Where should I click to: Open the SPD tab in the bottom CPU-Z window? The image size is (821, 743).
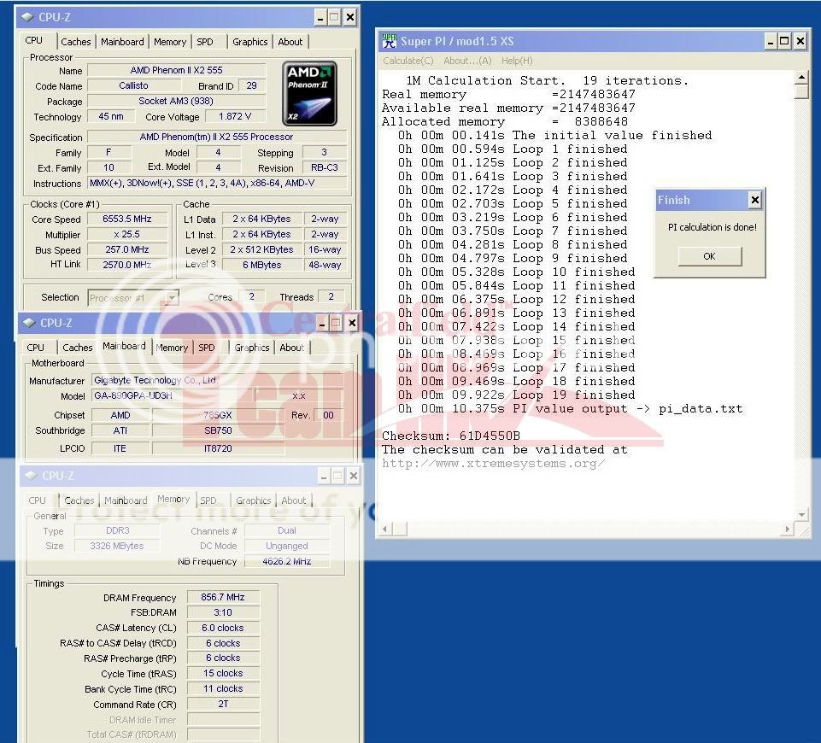click(208, 500)
